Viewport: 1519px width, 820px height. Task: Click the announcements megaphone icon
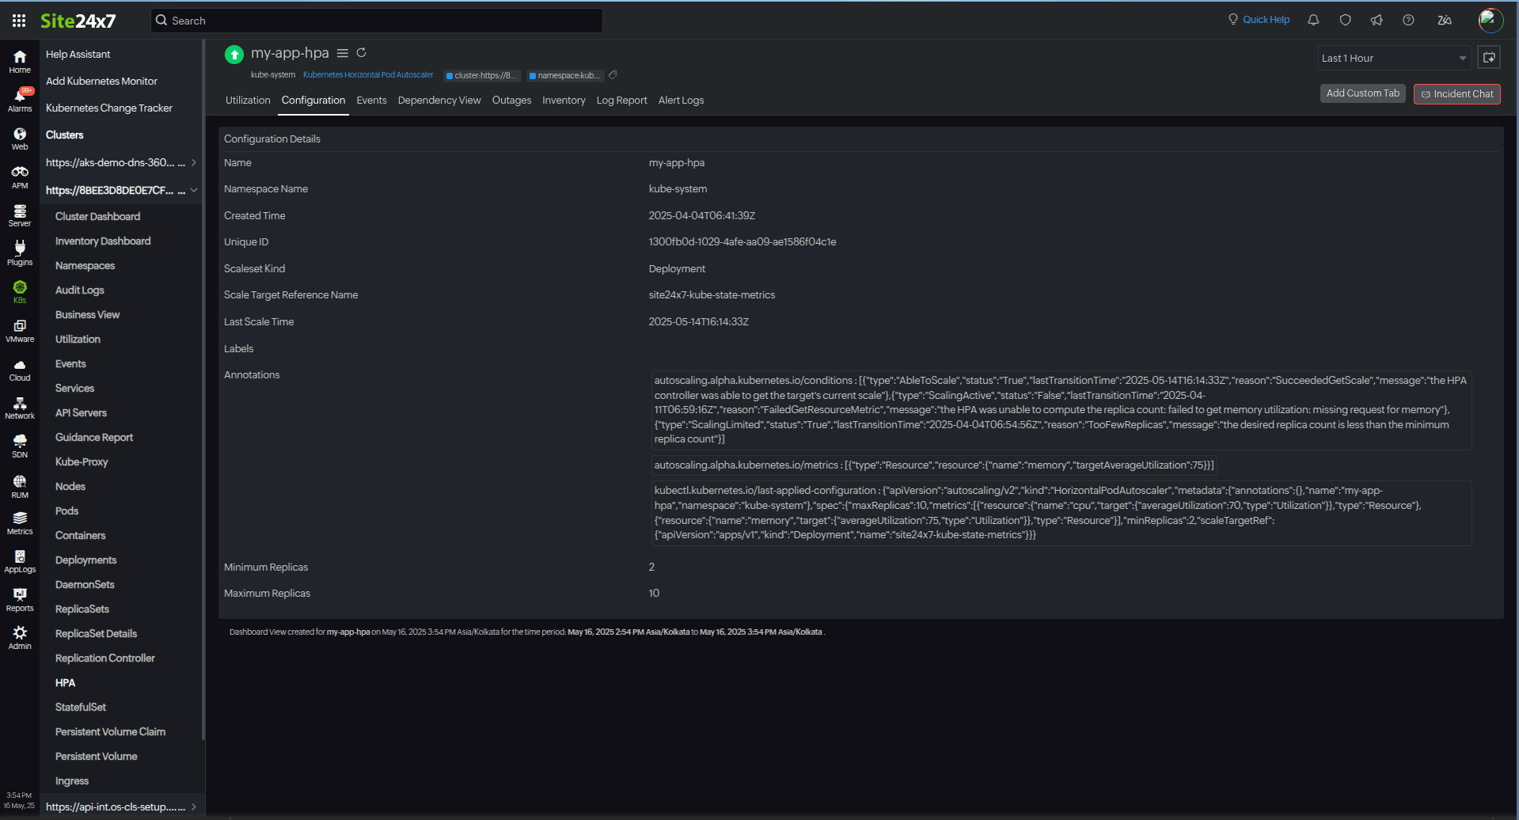click(1377, 20)
